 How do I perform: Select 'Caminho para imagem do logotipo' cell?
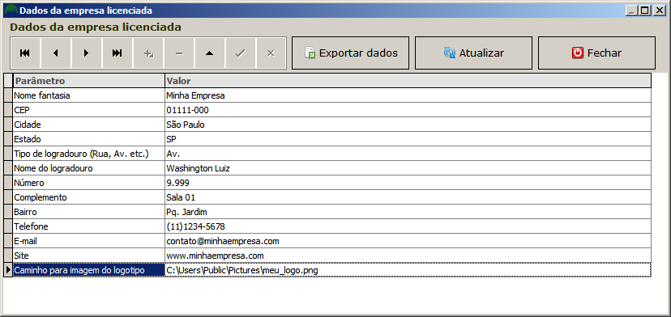[x=89, y=270]
